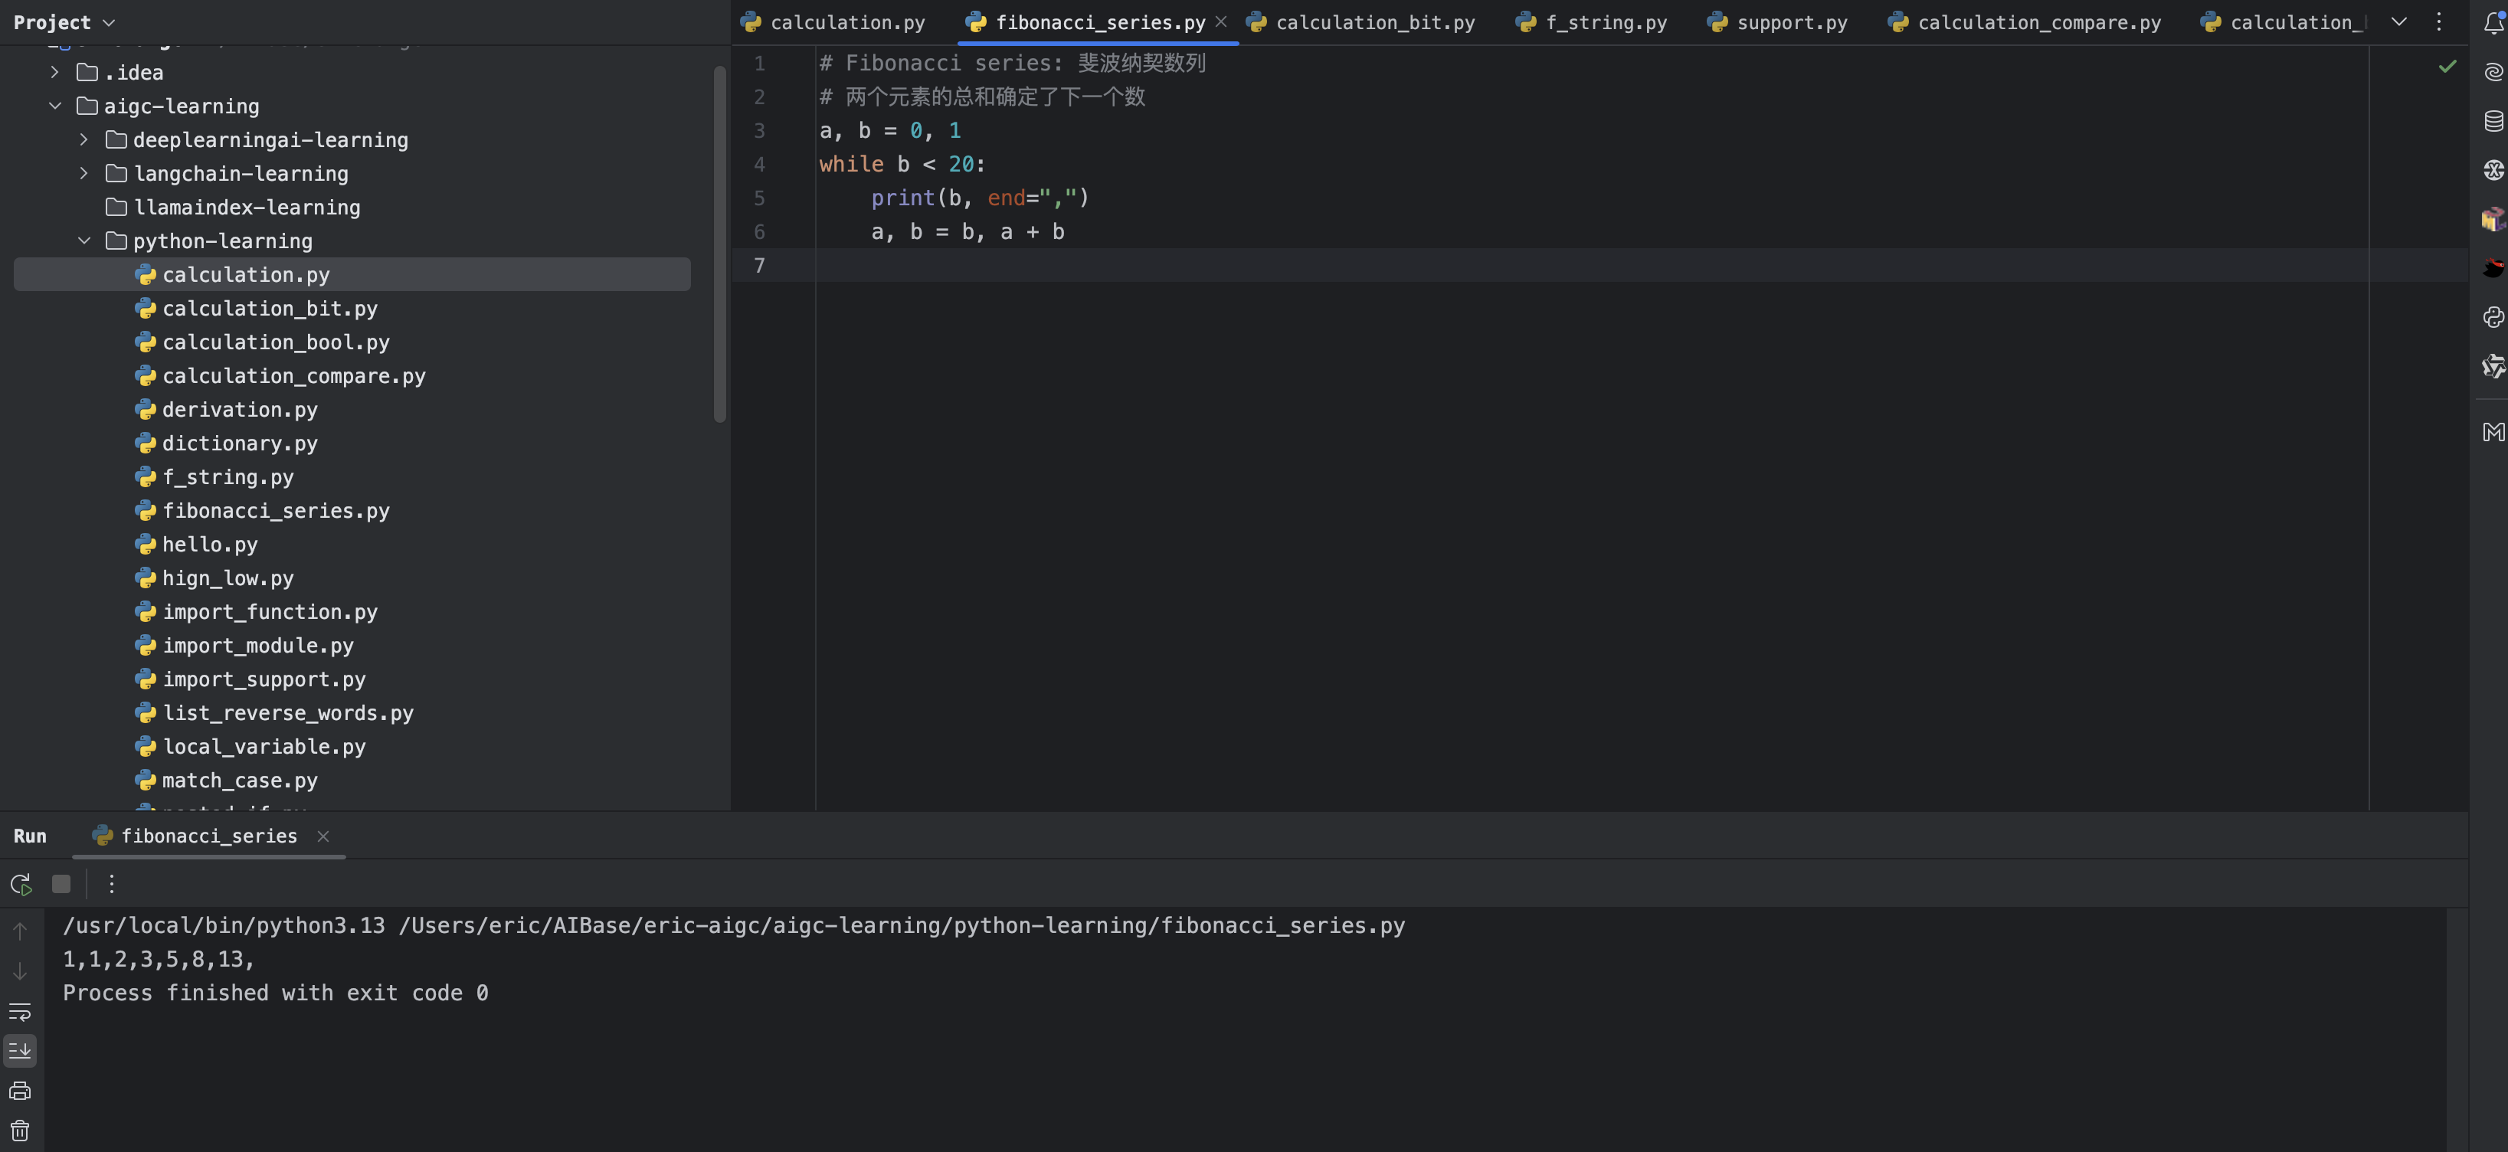Open the Database tool window
The height and width of the screenshot is (1152, 2508).
pyautogui.click(x=2493, y=121)
